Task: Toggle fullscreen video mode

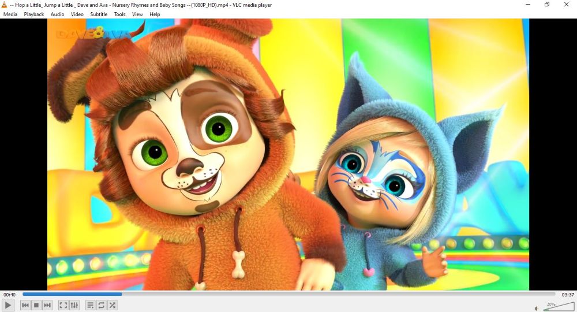Action: (63, 305)
